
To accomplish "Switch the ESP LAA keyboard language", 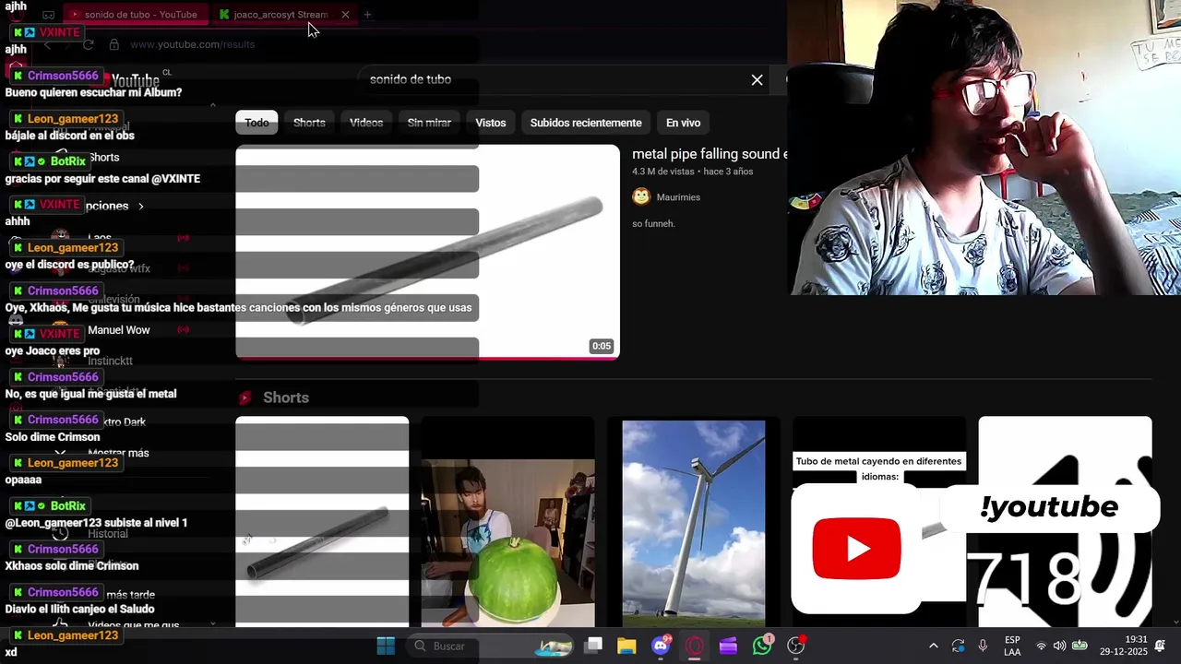I will (x=1012, y=646).
